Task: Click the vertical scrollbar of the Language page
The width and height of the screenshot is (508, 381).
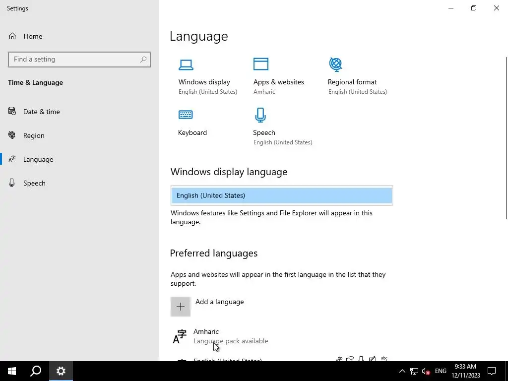Action: pos(507,138)
